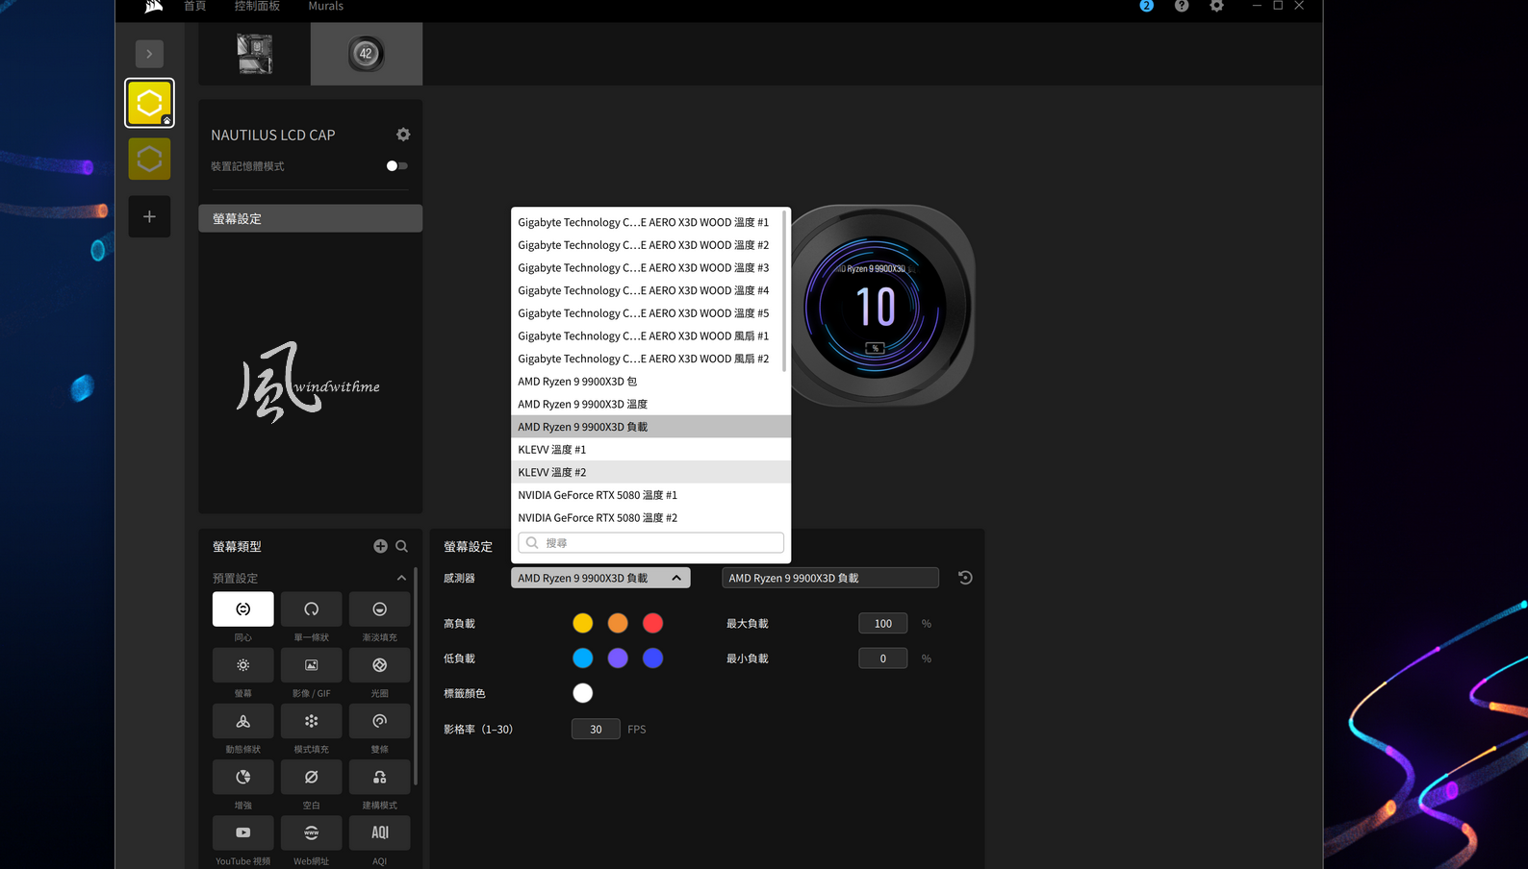Screen dimensions: 1528x869
Task: Collapse the 預置設定 presets section
Action: [401, 578]
